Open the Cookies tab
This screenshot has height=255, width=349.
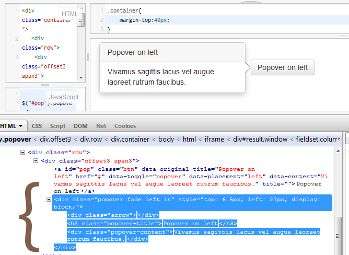(x=125, y=126)
